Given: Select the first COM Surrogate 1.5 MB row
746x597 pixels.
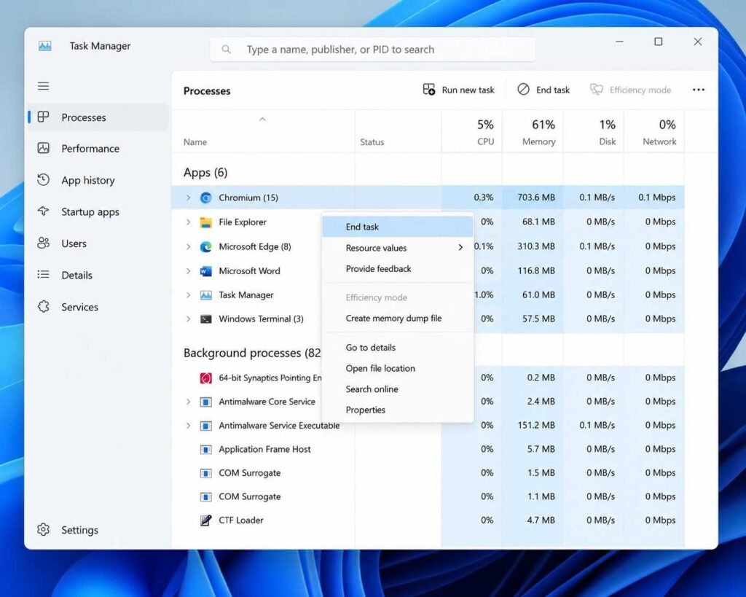Looking at the screenshot, I should 428,473.
